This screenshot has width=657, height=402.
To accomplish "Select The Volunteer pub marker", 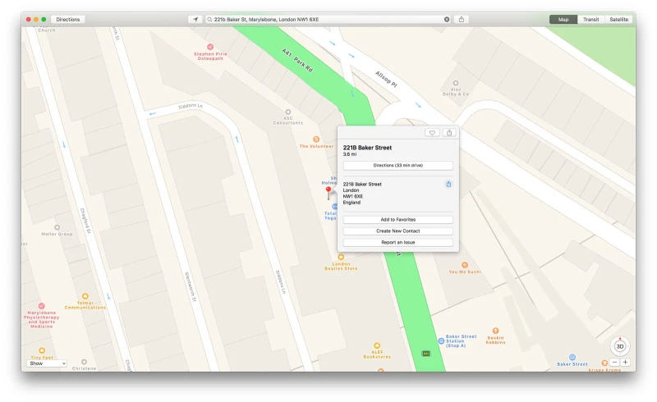I will (316, 139).
